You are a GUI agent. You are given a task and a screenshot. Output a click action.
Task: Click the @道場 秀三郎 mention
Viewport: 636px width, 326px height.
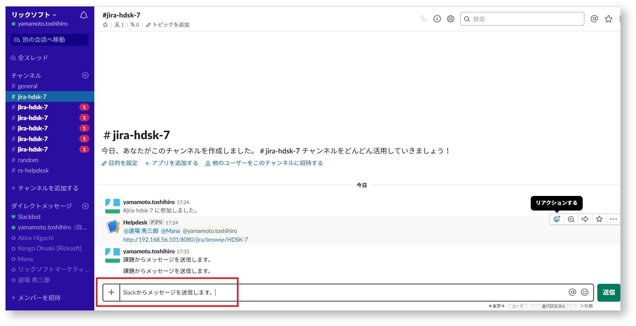pos(141,231)
